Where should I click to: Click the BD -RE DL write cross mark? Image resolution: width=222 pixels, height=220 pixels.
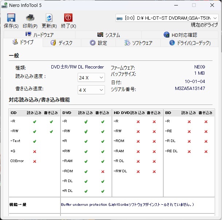[x=206, y=152]
